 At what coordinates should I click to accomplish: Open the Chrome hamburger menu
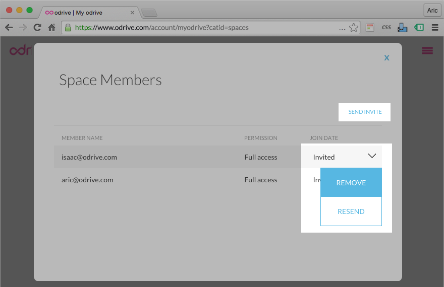click(x=435, y=28)
